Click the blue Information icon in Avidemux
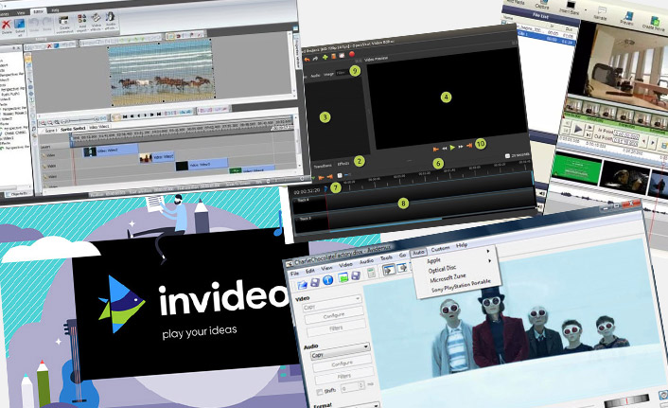This screenshot has height=408, width=668. [x=327, y=279]
